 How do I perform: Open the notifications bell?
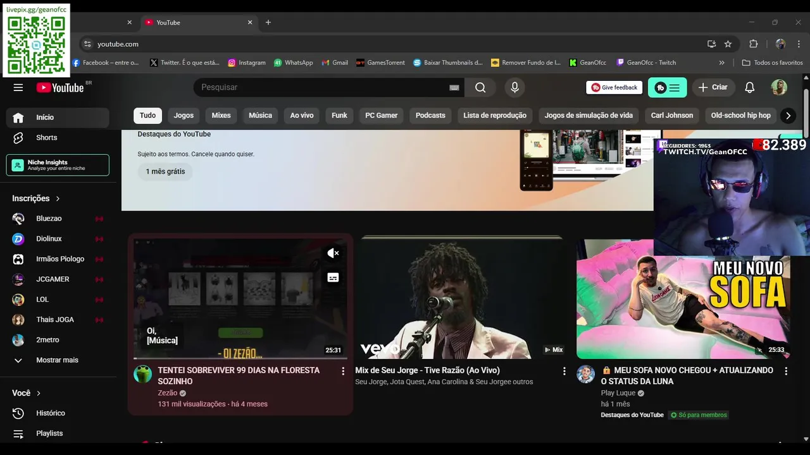point(749,87)
